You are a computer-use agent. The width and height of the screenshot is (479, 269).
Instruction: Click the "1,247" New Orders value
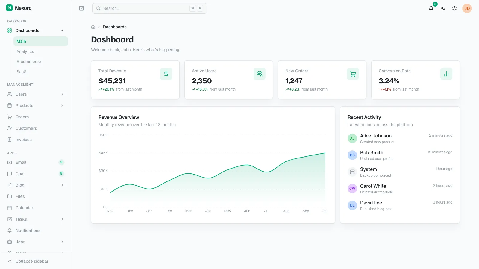click(294, 81)
